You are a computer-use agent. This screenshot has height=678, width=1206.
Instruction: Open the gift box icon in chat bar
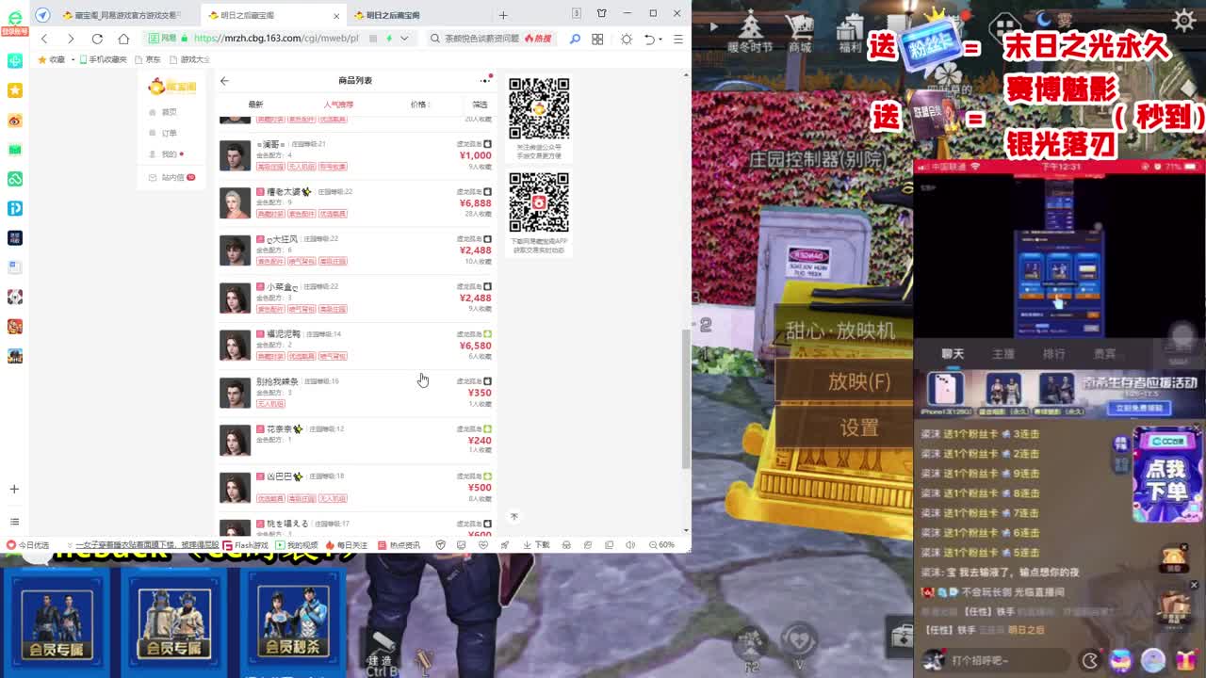pyautogui.click(x=1184, y=660)
